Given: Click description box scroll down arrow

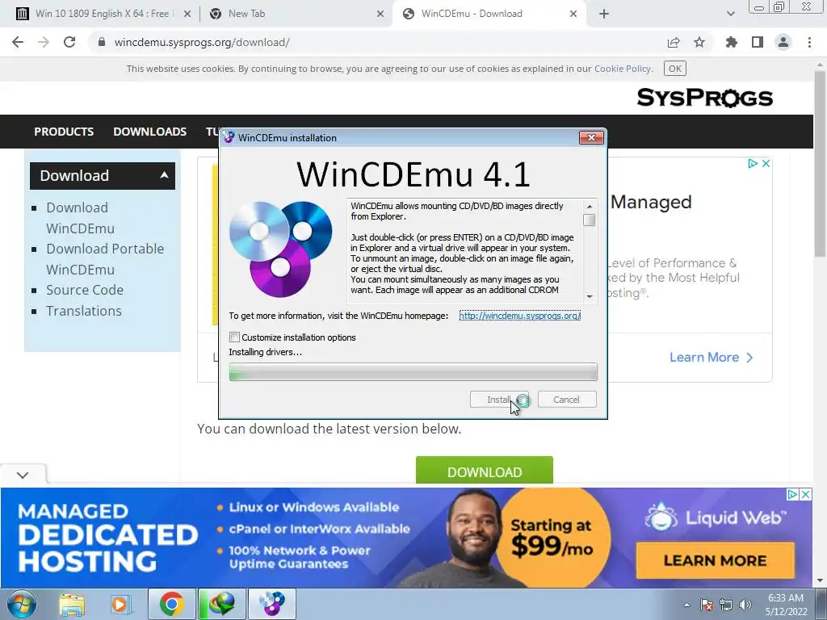Looking at the screenshot, I should (590, 297).
